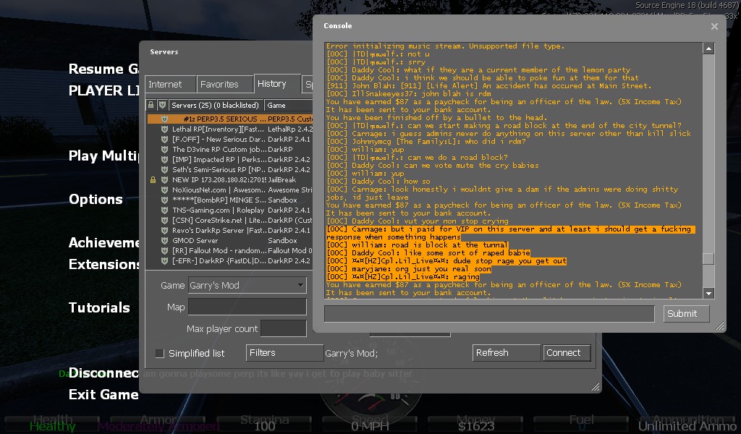The width and height of the screenshot is (741, 434).
Task: Click shield icon beside GMOD Server row
Action: [164, 240]
